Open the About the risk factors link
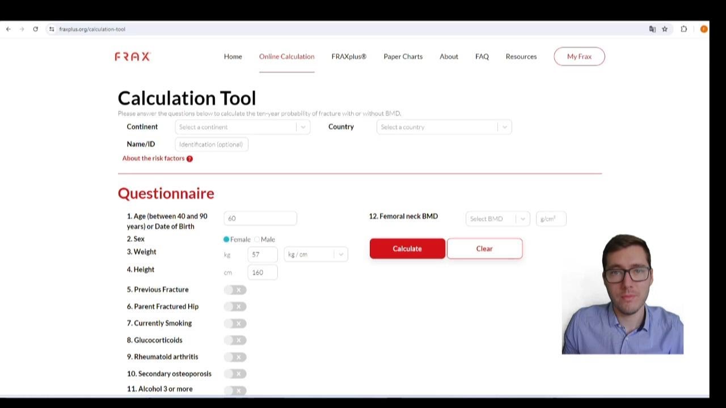The width and height of the screenshot is (726, 408). [x=154, y=159]
